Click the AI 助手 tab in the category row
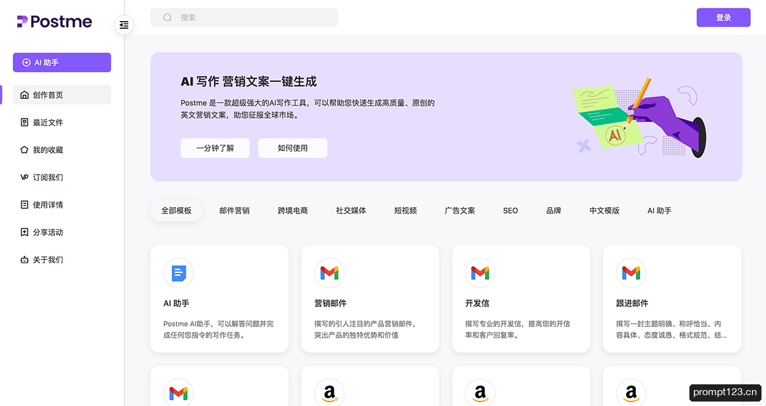The height and width of the screenshot is (406, 766). [x=659, y=210]
